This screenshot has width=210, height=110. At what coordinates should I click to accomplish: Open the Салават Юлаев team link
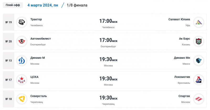click(x=179, y=19)
